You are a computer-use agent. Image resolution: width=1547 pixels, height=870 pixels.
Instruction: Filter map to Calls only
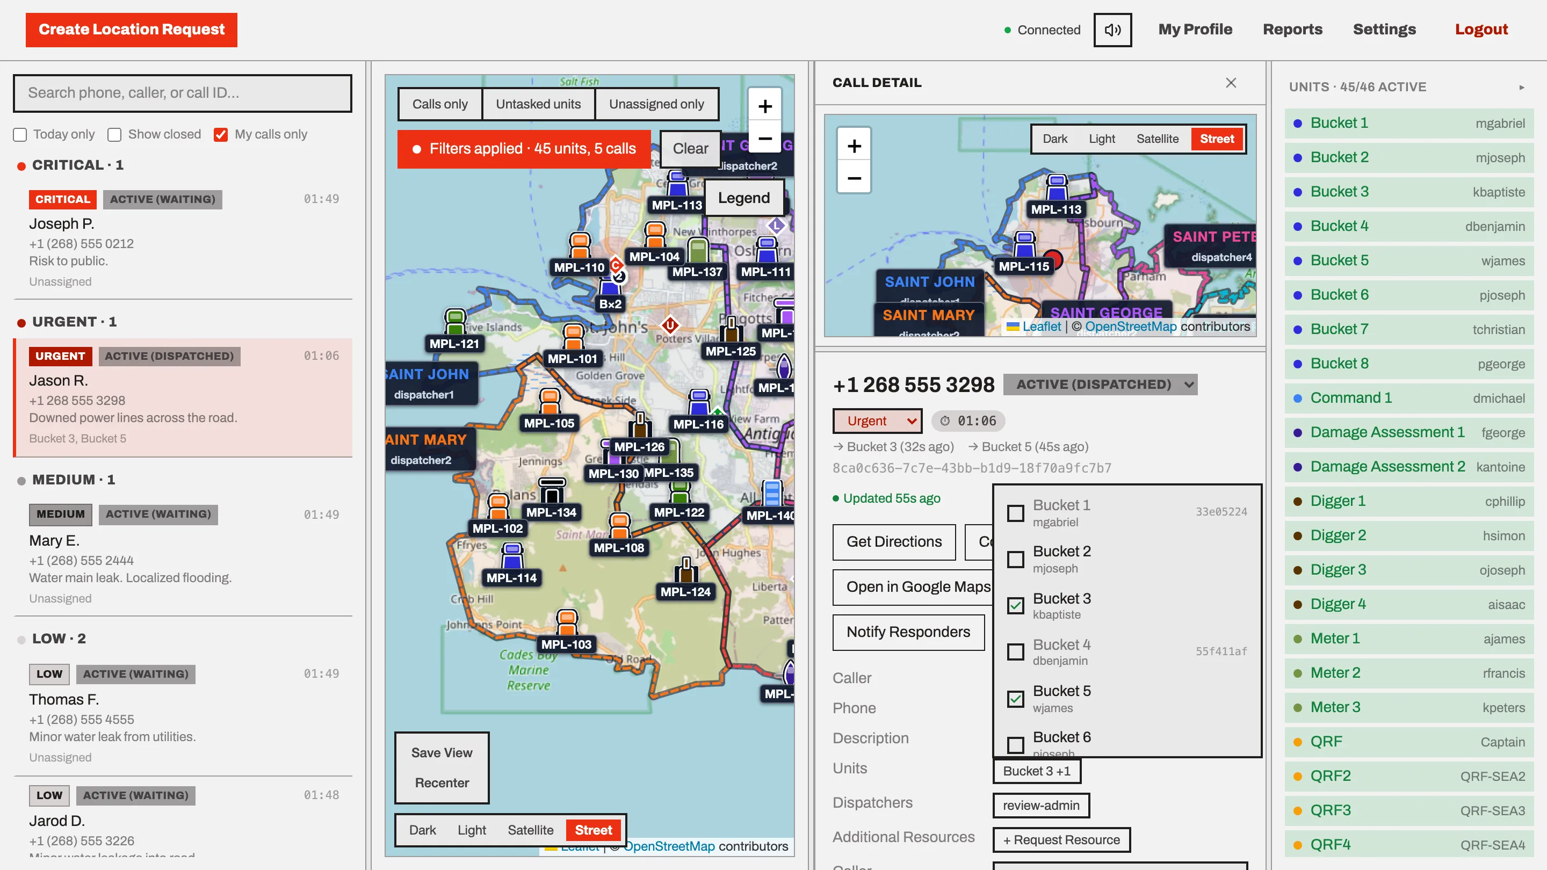coord(439,104)
